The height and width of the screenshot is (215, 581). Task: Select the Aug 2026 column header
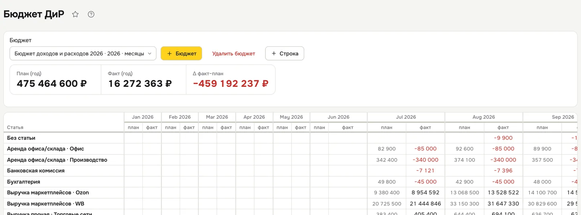coord(484,117)
